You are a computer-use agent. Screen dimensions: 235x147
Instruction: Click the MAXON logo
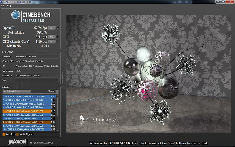pyautogui.click(x=18, y=142)
